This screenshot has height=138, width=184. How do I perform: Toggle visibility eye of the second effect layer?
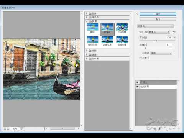point(137,87)
